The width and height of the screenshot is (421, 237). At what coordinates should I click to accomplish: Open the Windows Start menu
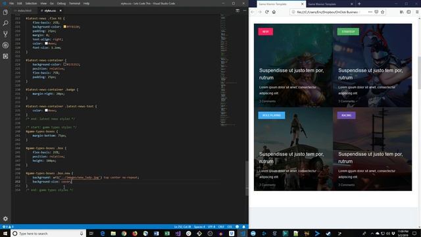(5, 233)
